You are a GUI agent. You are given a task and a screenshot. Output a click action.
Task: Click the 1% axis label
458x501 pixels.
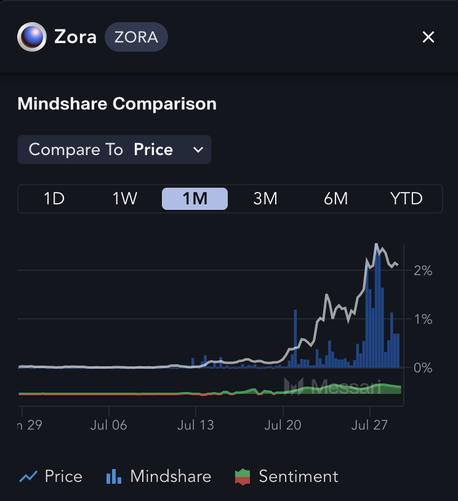coord(423,319)
